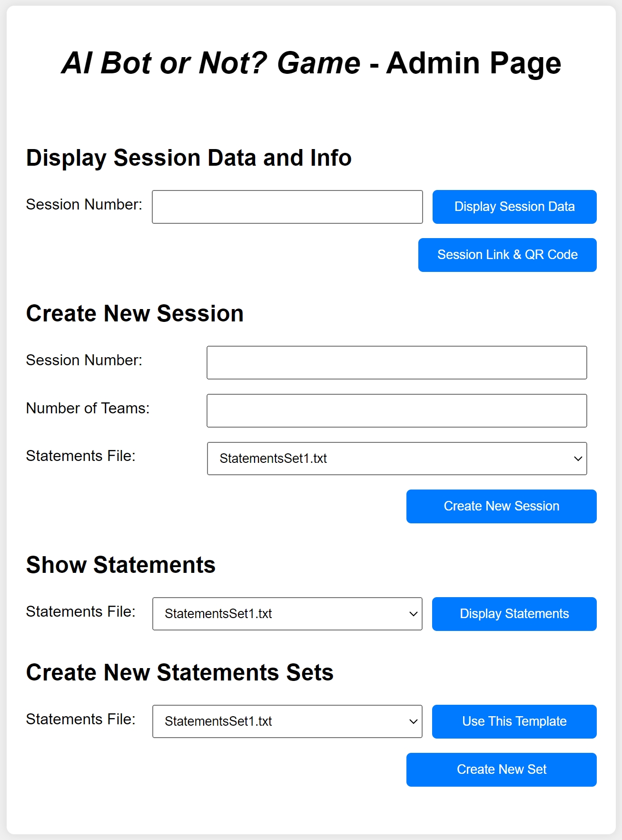Click the Create New Statements Sets heading
Image resolution: width=622 pixels, height=840 pixels.
pyautogui.click(x=180, y=672)
